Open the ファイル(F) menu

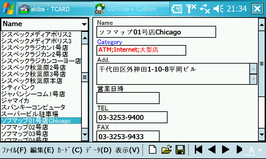(x=14, y=150)
